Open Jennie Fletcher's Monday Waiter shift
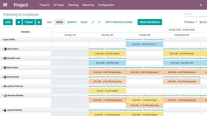Image resolution: width=207 pixels, height=116 pixels. click(x=107, y=114)
